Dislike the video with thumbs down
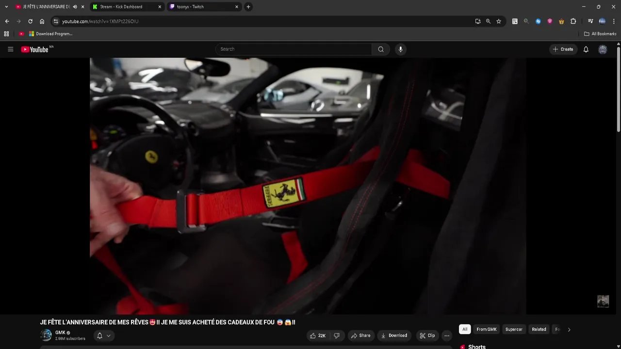 [x=337, y=335]
